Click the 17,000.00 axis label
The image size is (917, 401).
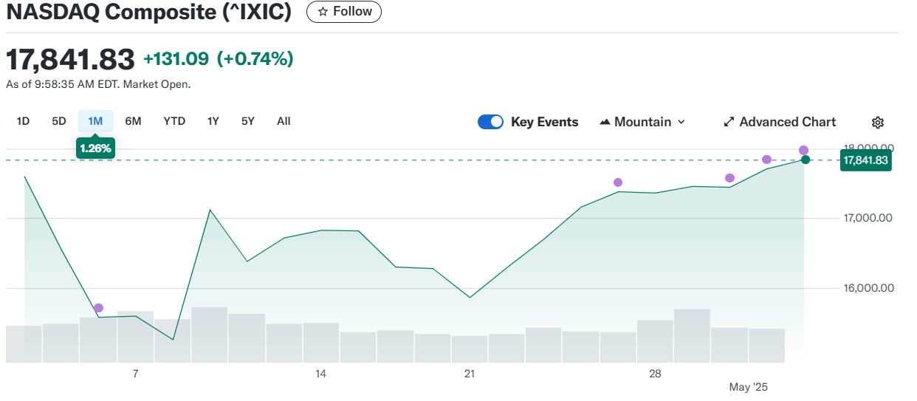[867, 218]
